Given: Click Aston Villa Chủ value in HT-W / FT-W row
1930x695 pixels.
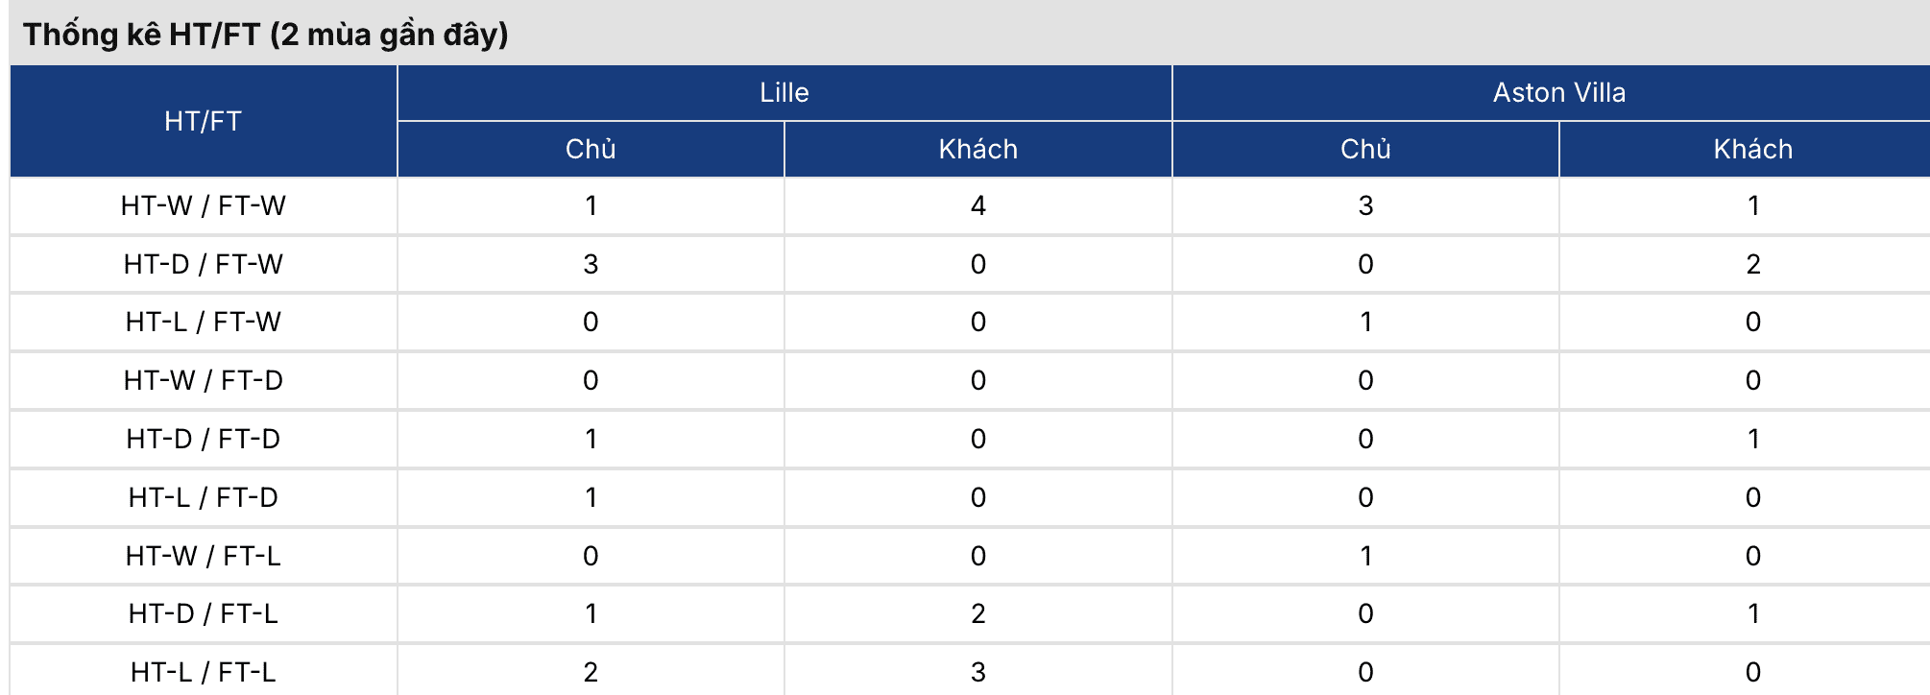Looking at the screenshot, I should tap(1365, 205).
